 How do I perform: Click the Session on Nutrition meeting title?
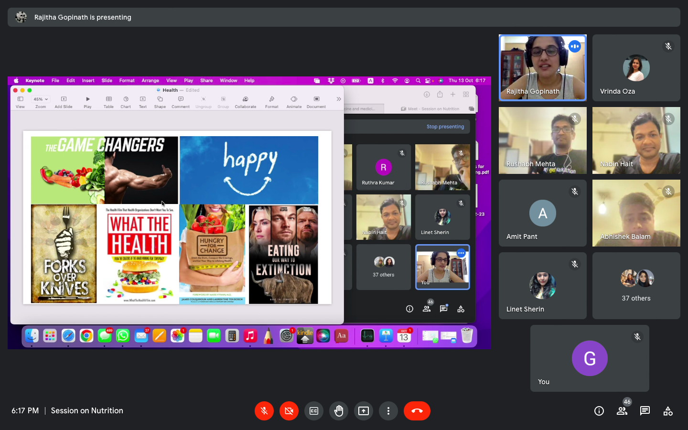pyautogui.click(x=87, y=411)
